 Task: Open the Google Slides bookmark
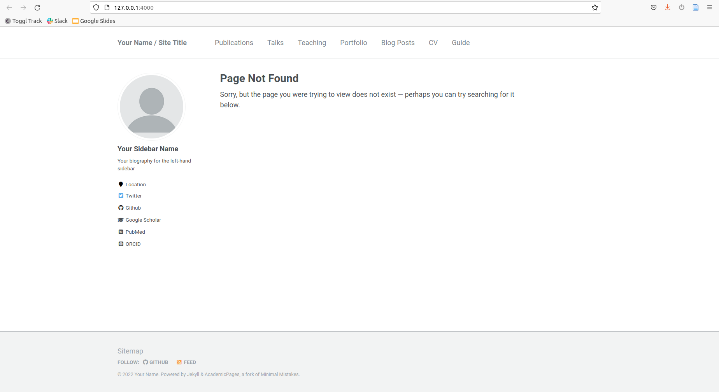(x=94, y=21)
